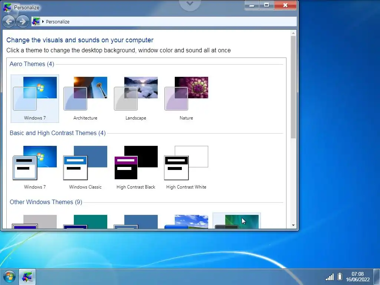
Task: Click the scrollbar down arrow
Action: click(293, 225)
